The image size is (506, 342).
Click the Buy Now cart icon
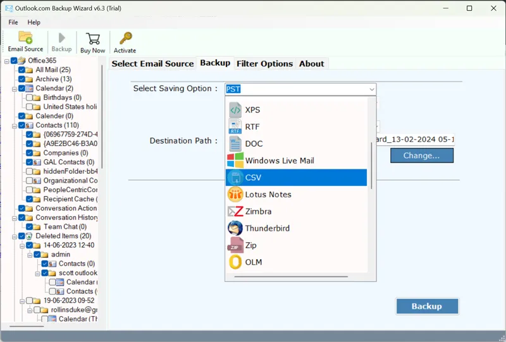(93, 39)
